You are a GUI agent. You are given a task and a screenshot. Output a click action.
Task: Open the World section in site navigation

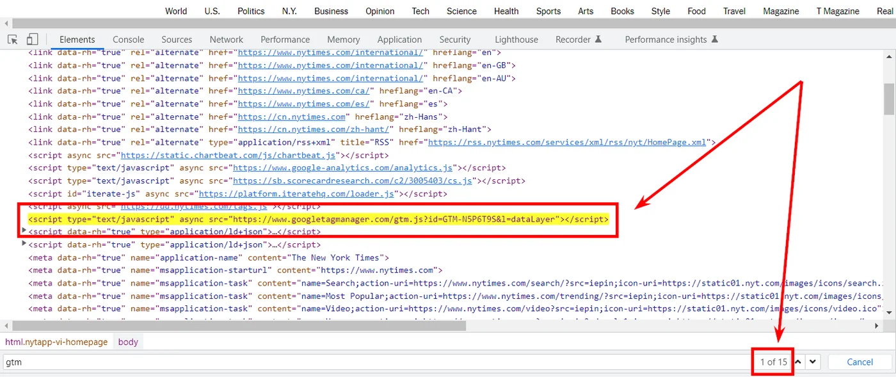pyautogui.click(x=176, y=11)
